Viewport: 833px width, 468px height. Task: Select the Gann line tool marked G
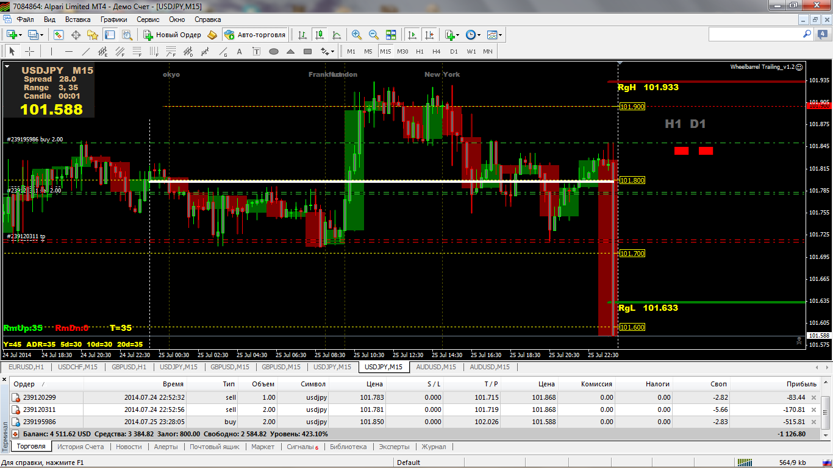point(223,51)
